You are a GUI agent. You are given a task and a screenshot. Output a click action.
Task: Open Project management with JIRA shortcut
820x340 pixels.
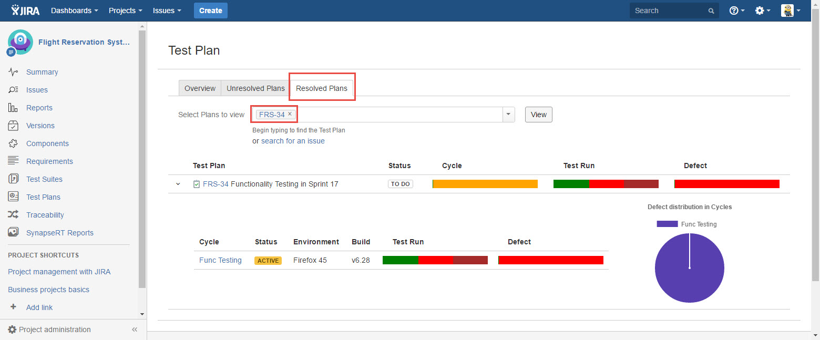coord(59,272)
